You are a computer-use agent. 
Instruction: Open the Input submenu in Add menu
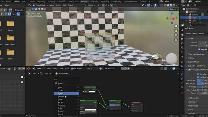coord(66,87)
